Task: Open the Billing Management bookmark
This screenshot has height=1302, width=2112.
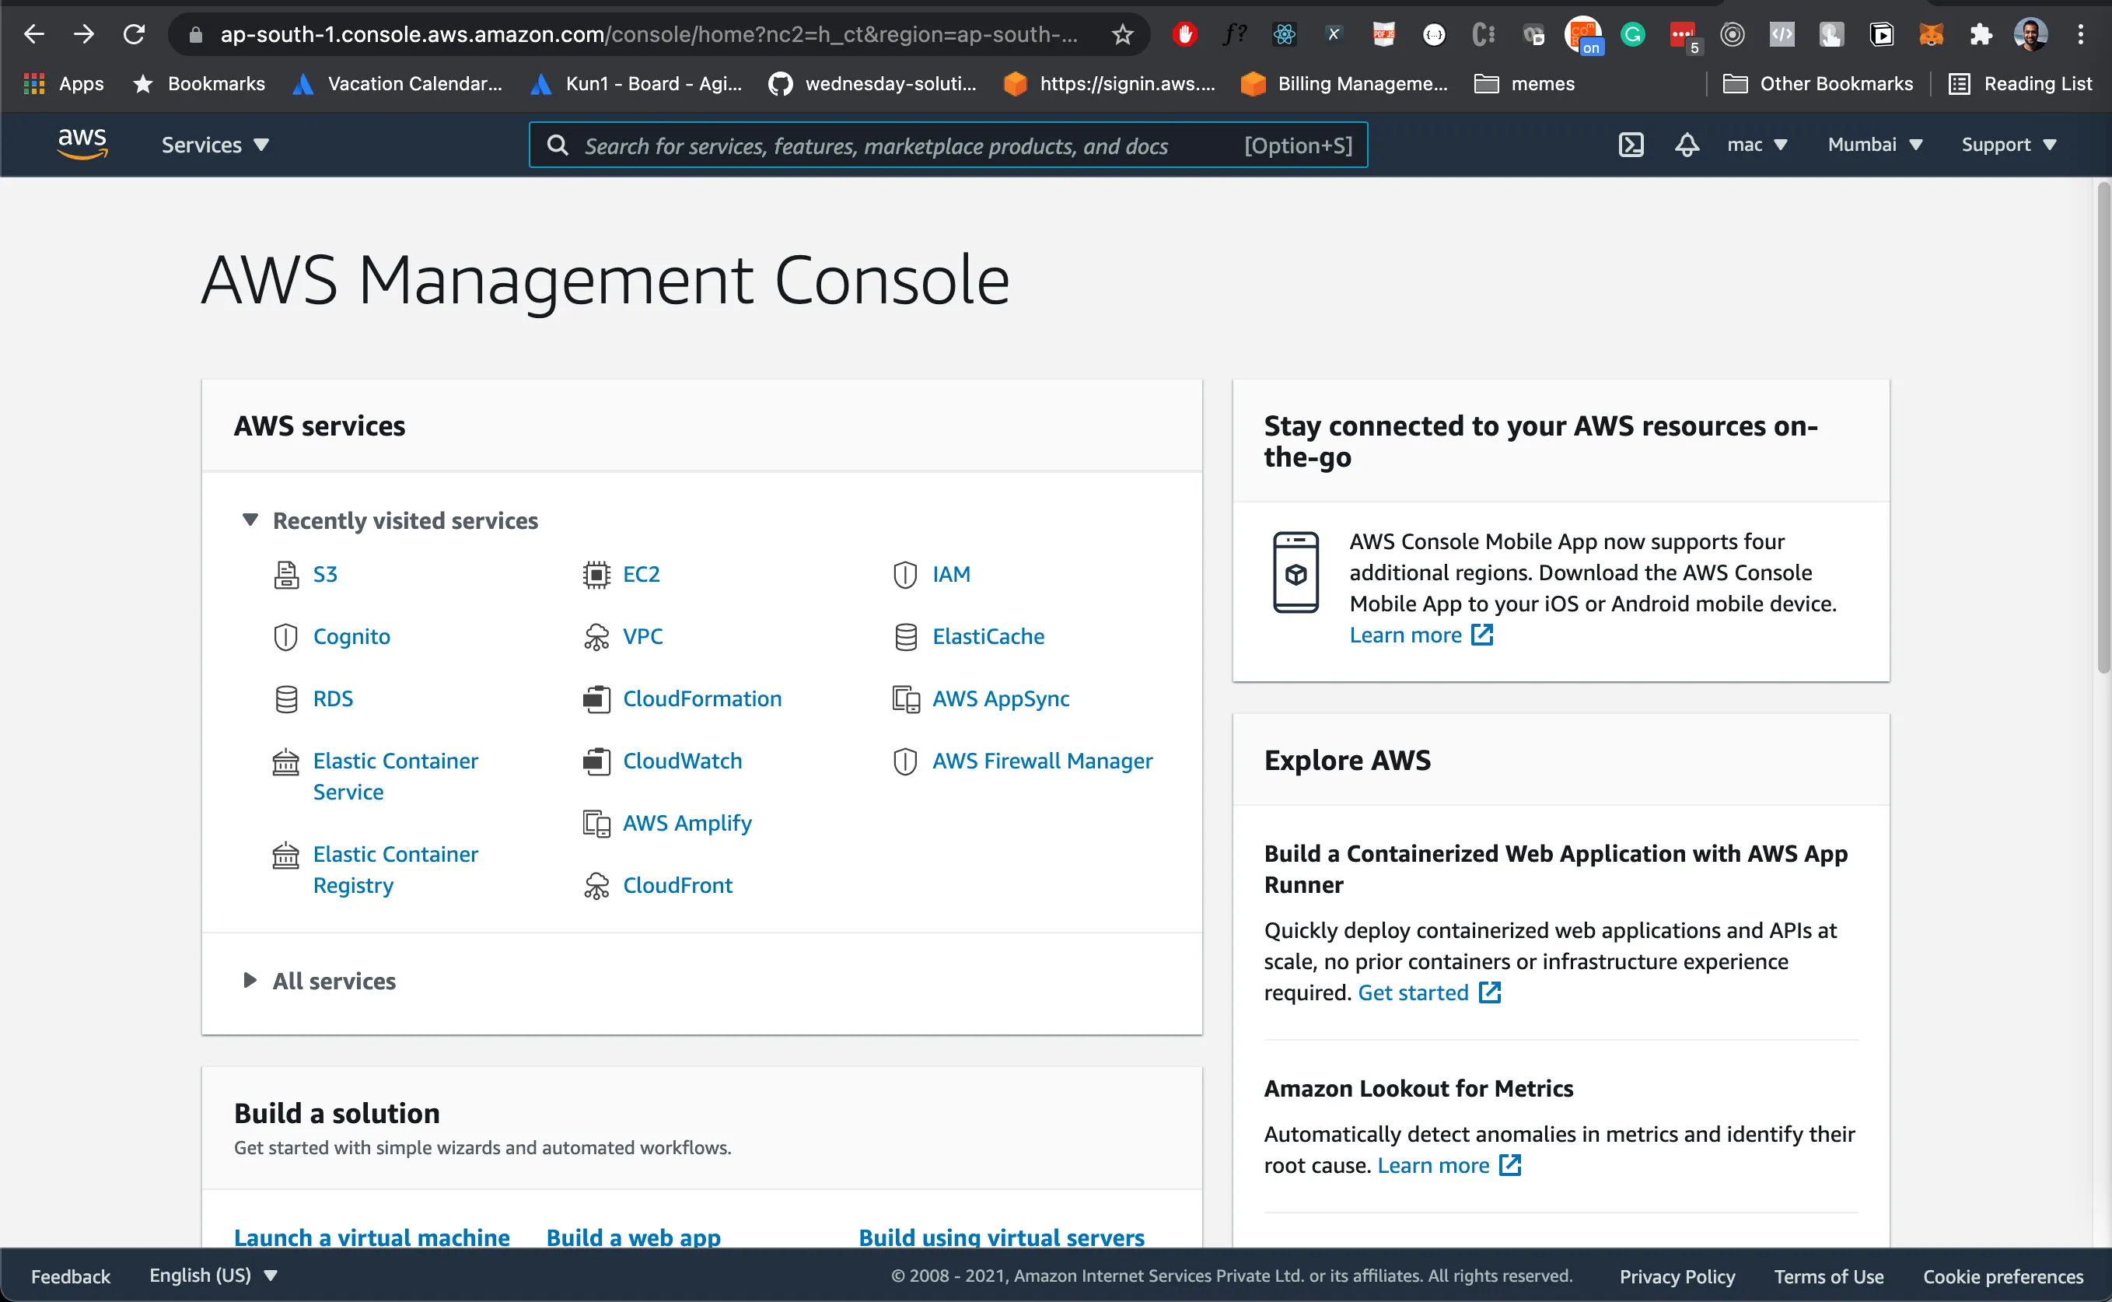Action: tap(1344, 83)
